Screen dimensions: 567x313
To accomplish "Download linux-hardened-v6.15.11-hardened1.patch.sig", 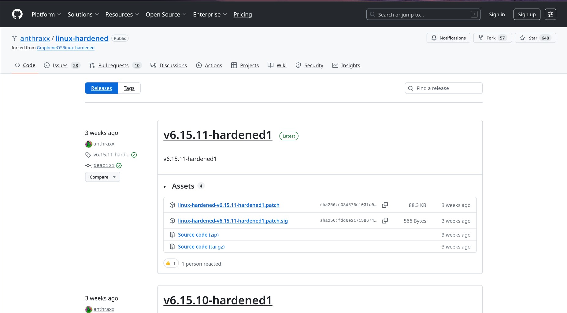I will pyautogui.click(x=233, y=221).
